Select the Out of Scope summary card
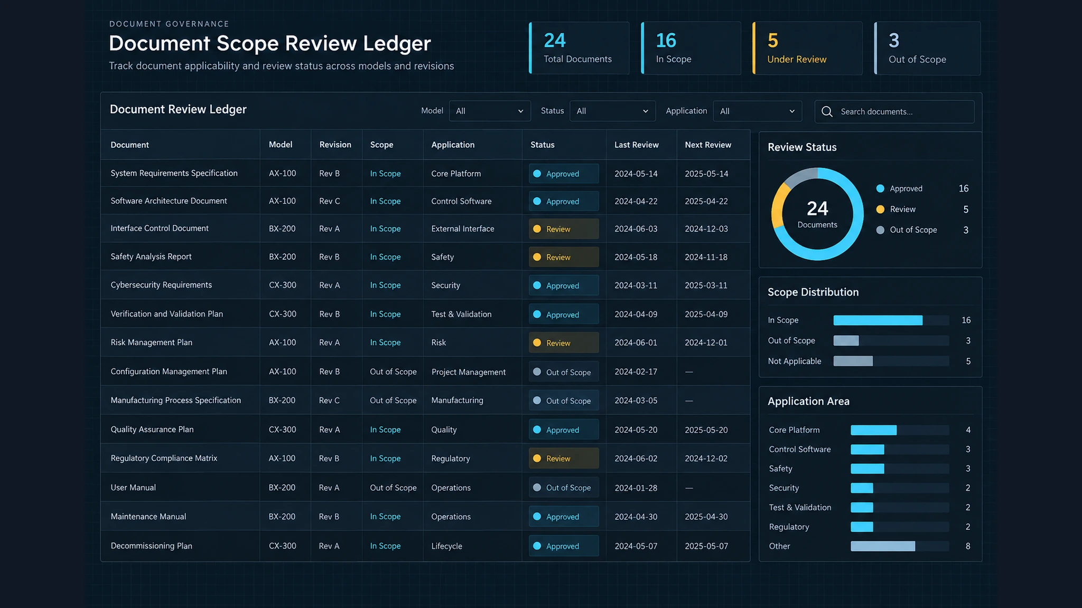Viewport: 1082px width, 608px height. (927, 48)
